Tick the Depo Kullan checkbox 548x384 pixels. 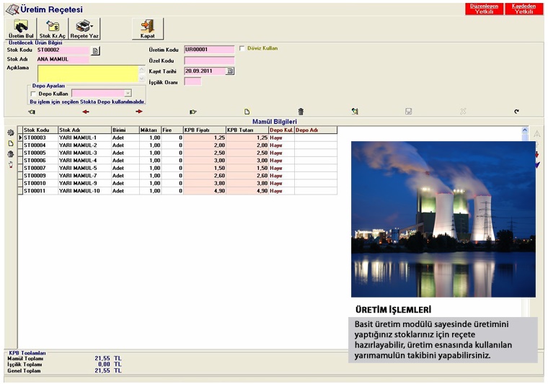click(x=32, y=94)
